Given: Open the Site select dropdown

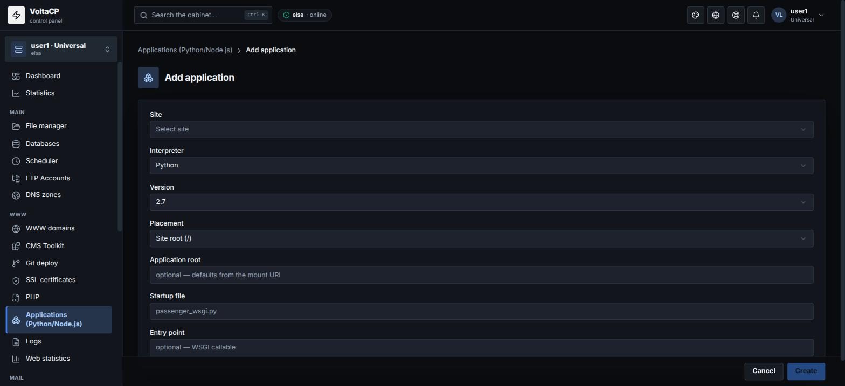Looking at the screenshot, I should [x=481, y=129].
